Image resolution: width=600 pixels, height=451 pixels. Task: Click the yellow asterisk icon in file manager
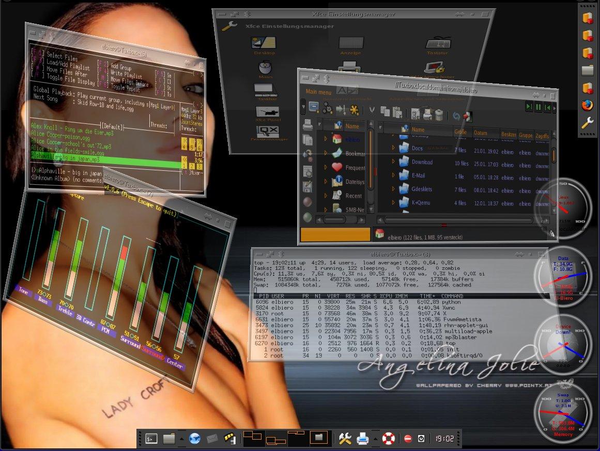[355, 110]
